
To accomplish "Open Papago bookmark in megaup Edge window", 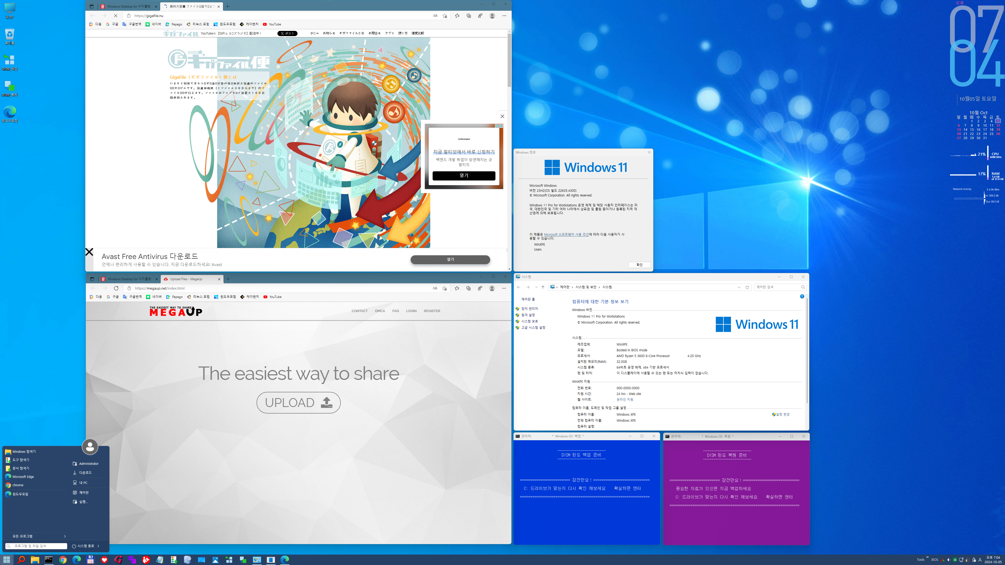I will pos(174,297).
